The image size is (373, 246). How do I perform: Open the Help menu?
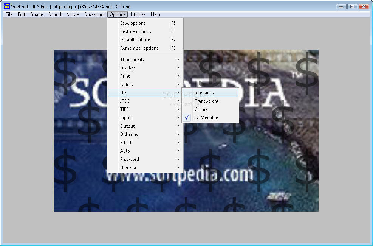coord(155,14)
